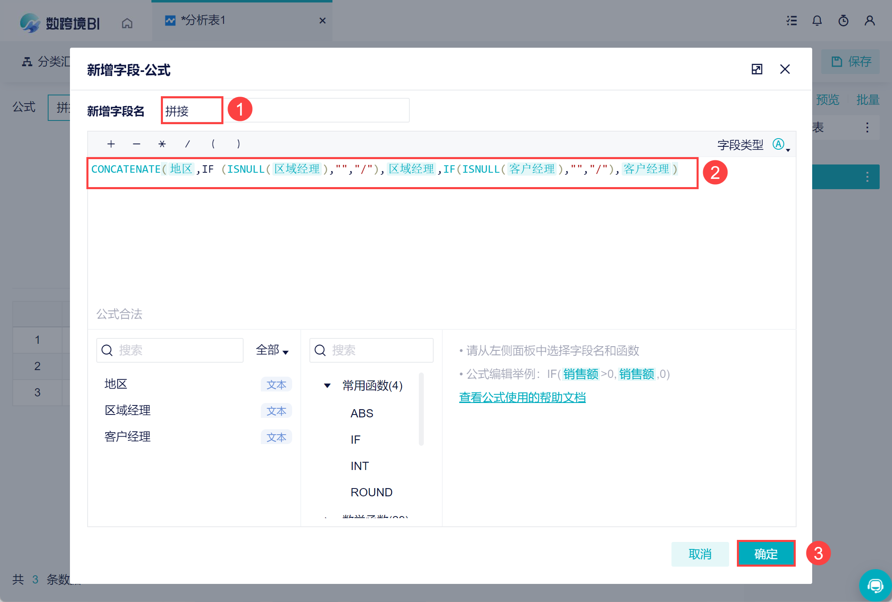The width and height of the screenshot is (892, 602).
Task: Collapse the 常用函数(4) group
Action: (328, 386)
